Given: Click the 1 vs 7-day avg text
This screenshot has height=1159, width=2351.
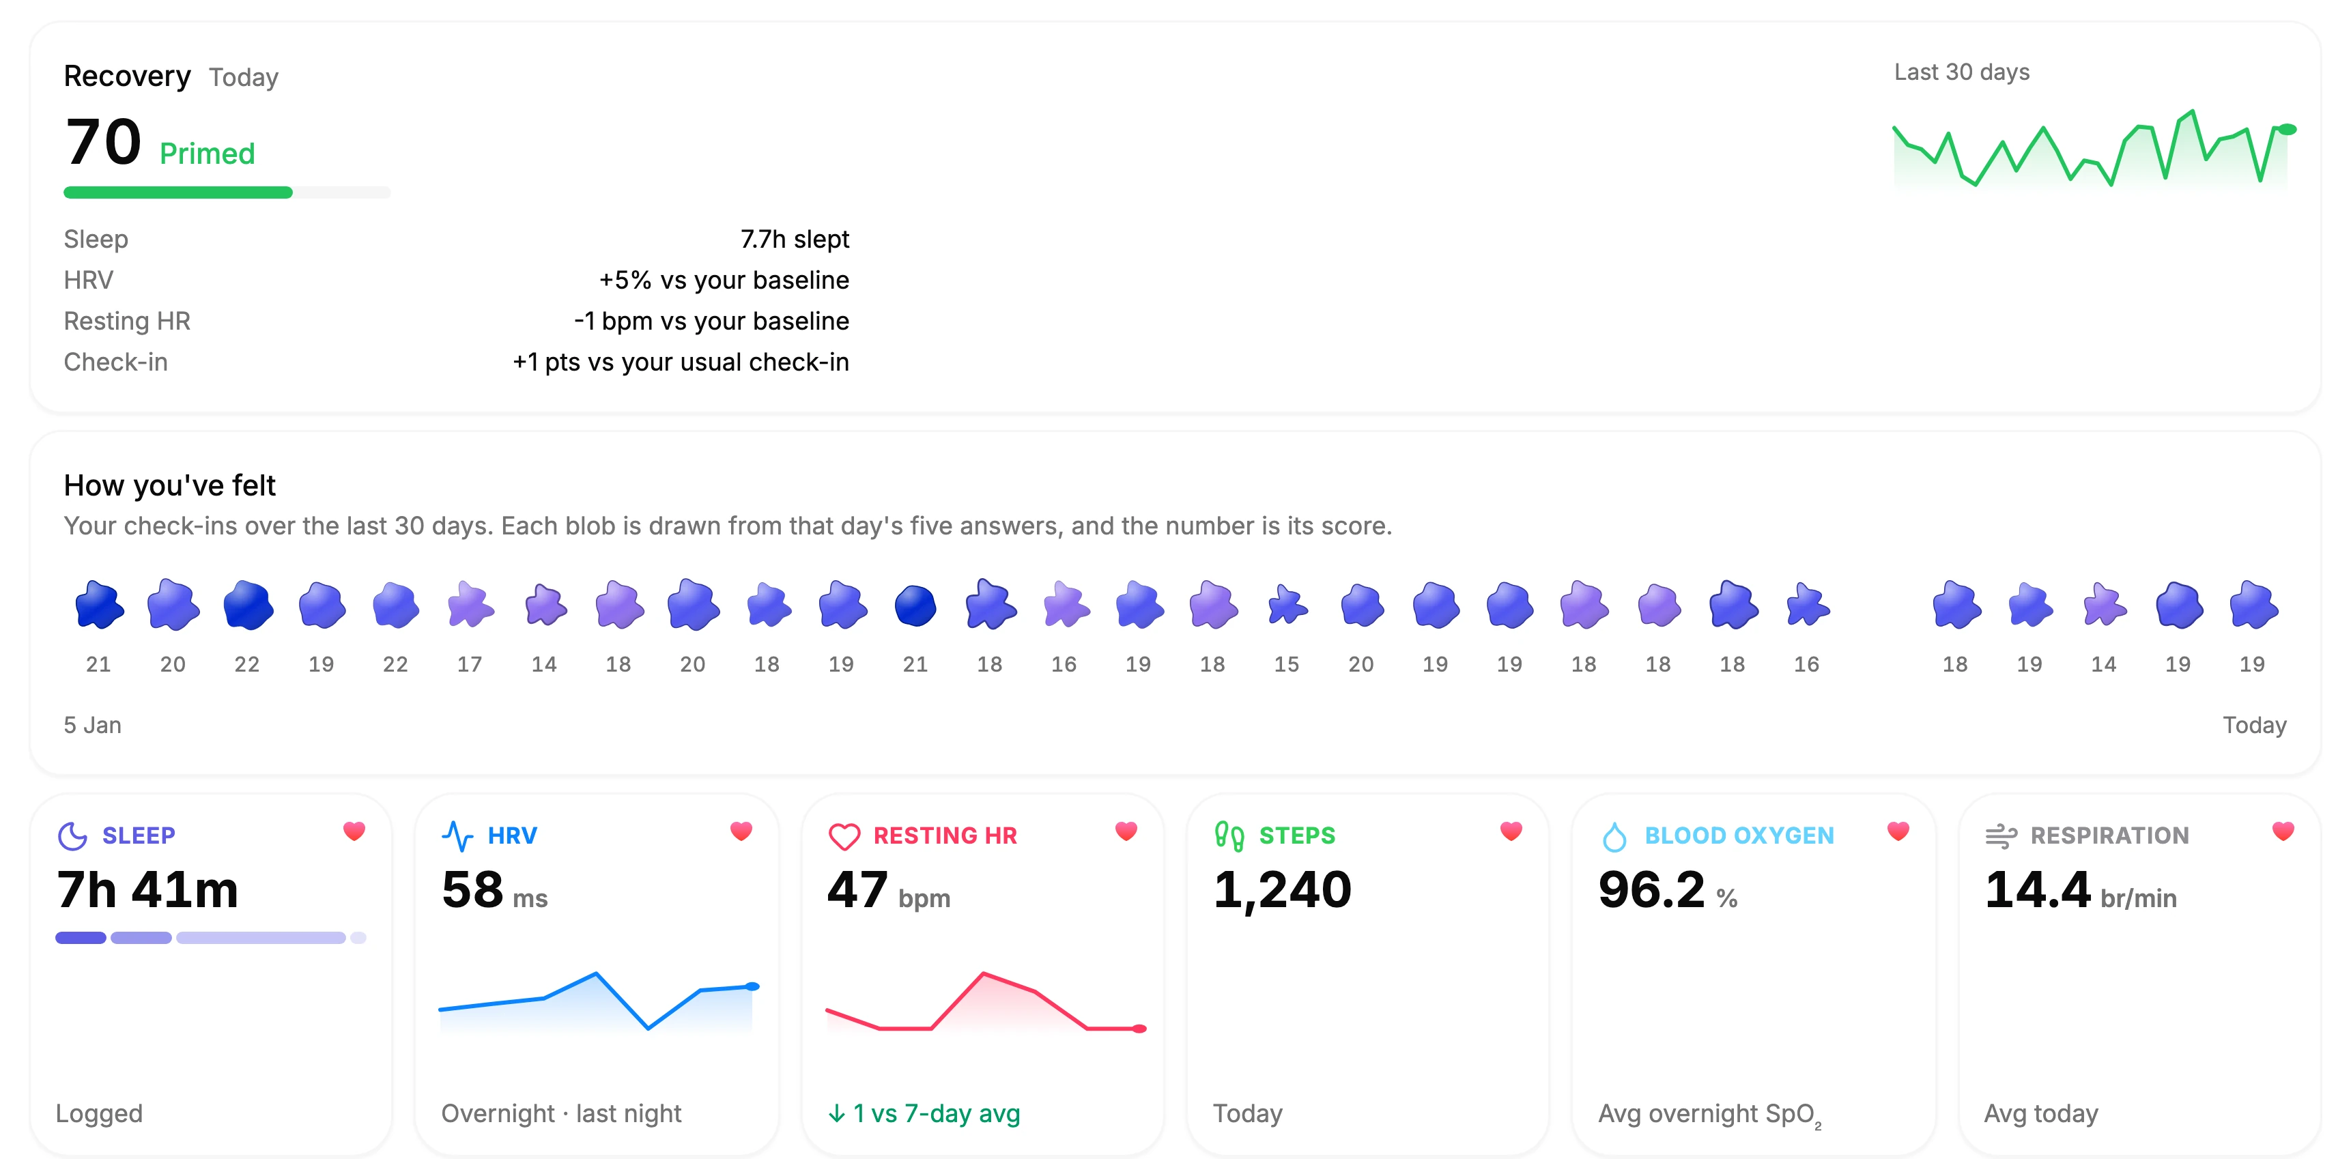Looking at the screenshot, I should pyautogui.click(x=937, y=1113).
